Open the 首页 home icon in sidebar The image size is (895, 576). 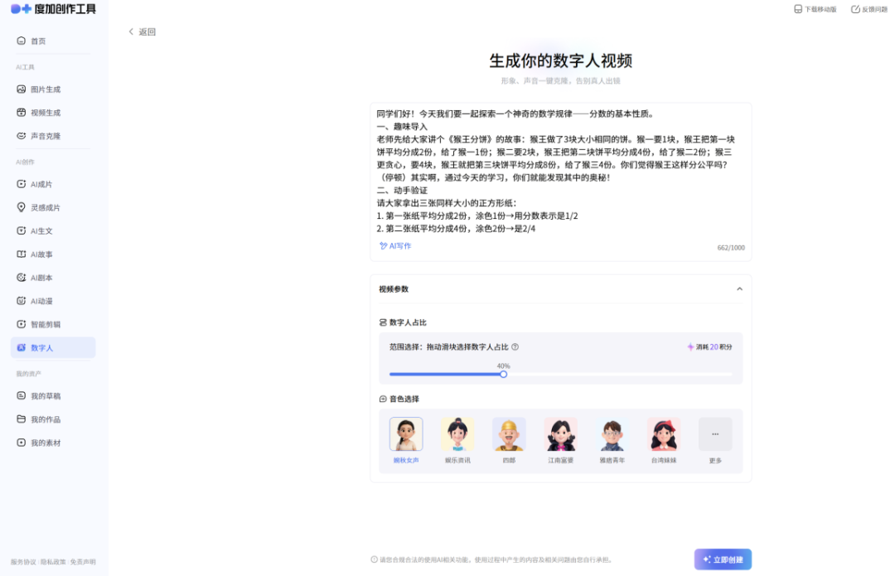tap(21, 41)
